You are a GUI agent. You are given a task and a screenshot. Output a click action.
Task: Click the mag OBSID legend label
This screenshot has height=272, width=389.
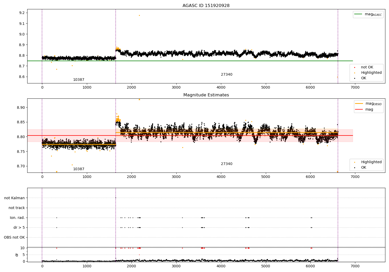coord(373,104)
